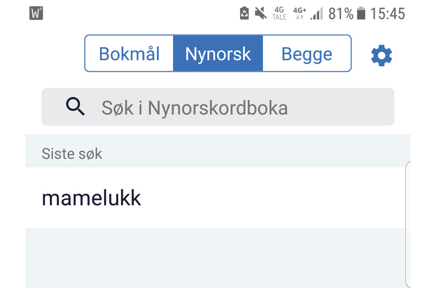Click the magnifying glass search icon
This screenshot has width=436, height=288.
click(x=75, y=107)
